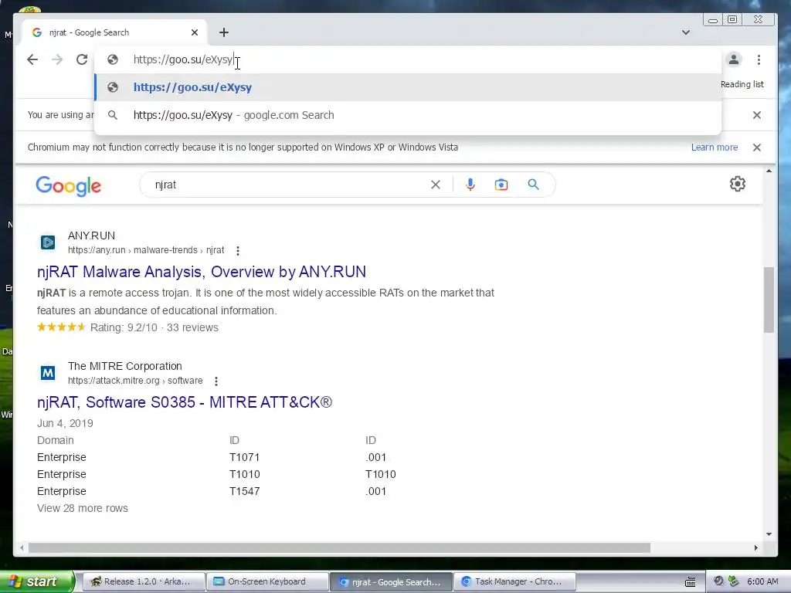The height and width of the screenshot is (593, 791).
Task: Go to Google home via the logo
Action: click(69, 185)
